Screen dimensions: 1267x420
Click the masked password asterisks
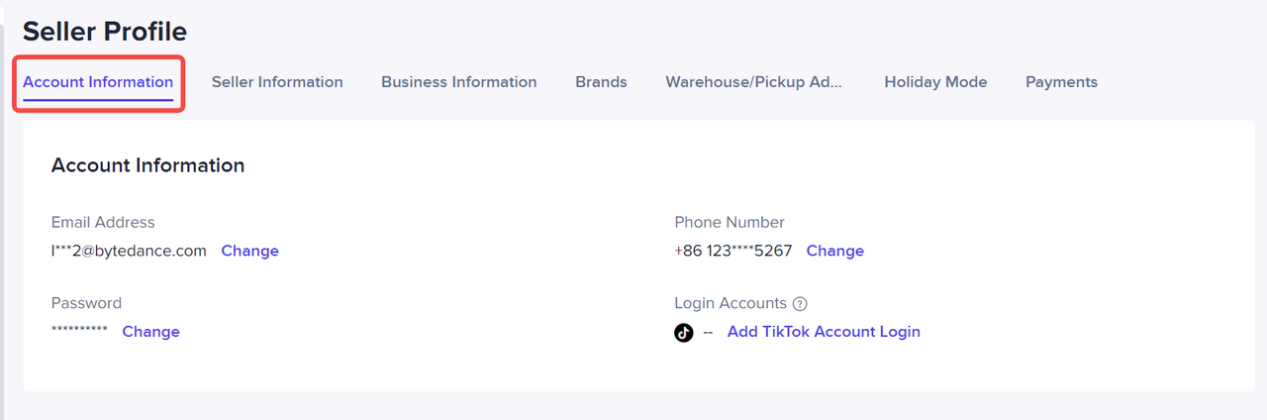[79, 330]
